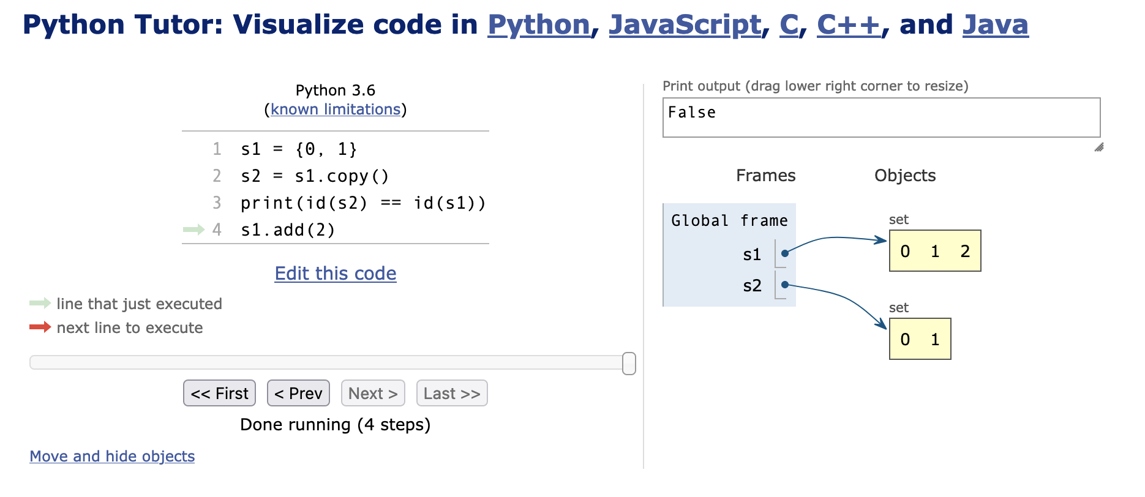Screen dimensions: 1145x497
Task: Click 'next line to execute' legend text
Action: click(x=130, y=328)
